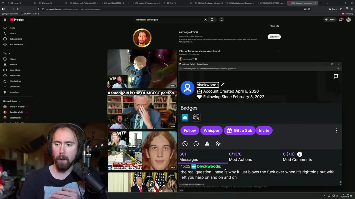Reload the page in the browser toolbar
The height and width of the screenshot is (199, 355).
click(18, 9)
